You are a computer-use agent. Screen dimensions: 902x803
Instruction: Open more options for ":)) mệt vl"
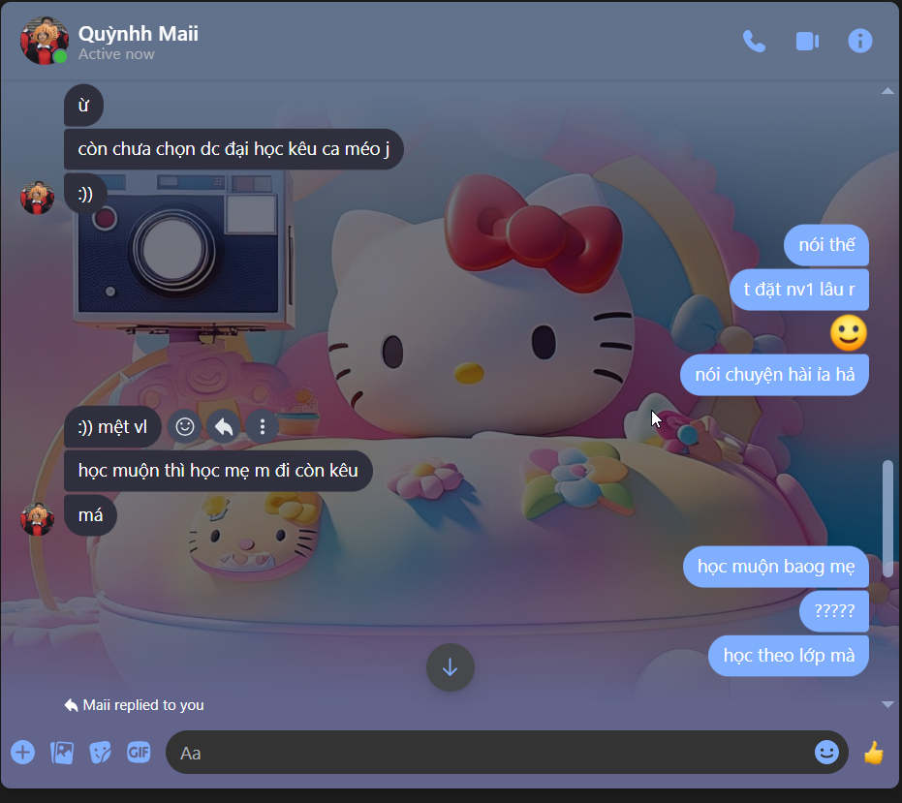pyautogui.click(x=263, y=427)
